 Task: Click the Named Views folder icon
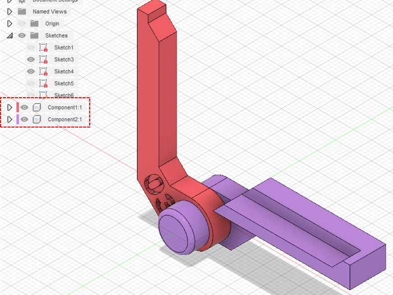[22, 11]
